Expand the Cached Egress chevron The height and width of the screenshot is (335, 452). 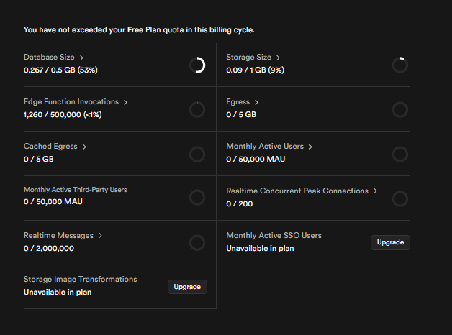84,147
